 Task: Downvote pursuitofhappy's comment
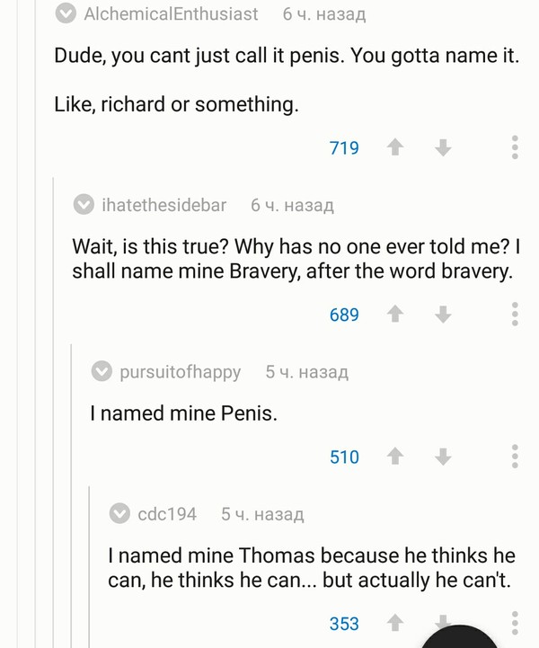(442, 457)
